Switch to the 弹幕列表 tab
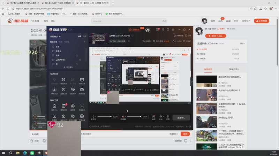This screenshot has width=279, height=156. click(x=234, y=69)
